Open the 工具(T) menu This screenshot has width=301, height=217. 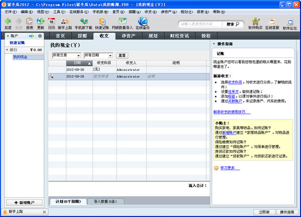pos(59,11)
